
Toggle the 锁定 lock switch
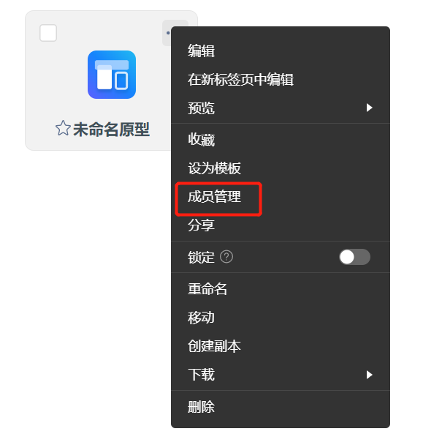click(x=354, y=257)
